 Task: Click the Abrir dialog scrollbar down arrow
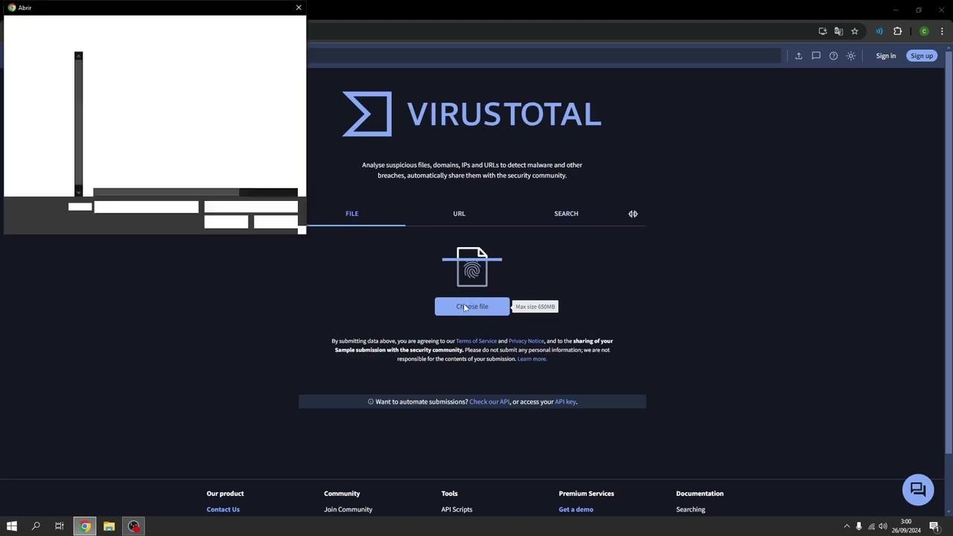78,192
